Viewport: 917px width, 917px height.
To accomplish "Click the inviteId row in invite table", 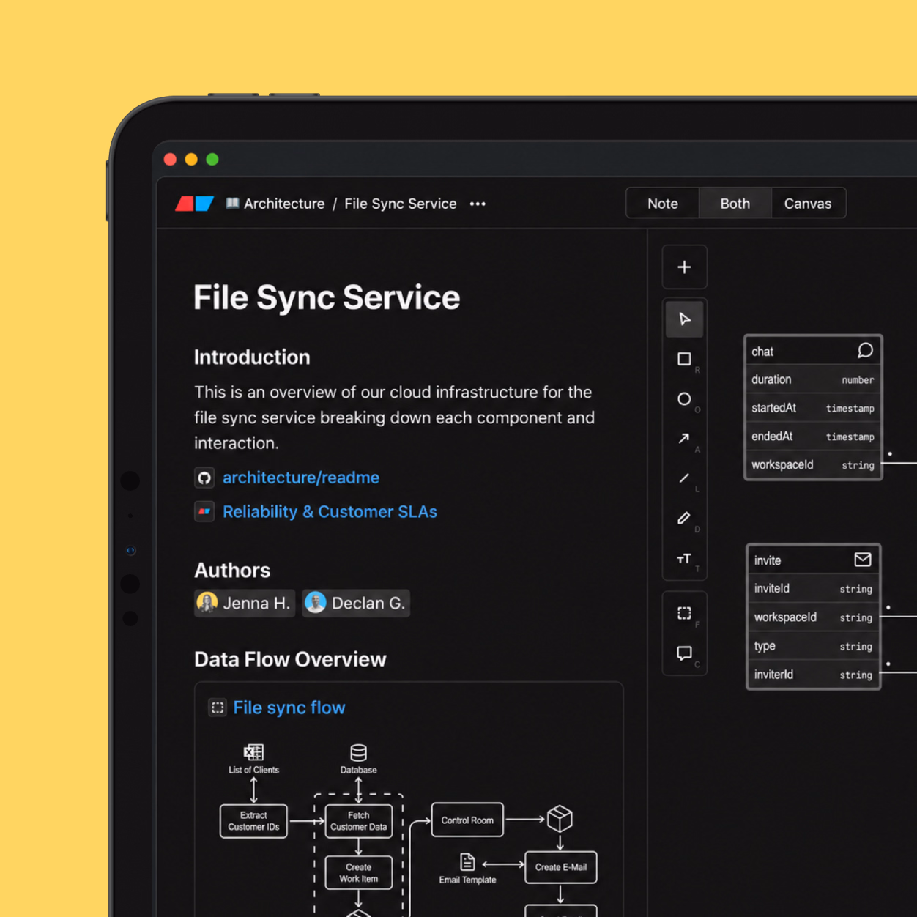I will [813, 589].
